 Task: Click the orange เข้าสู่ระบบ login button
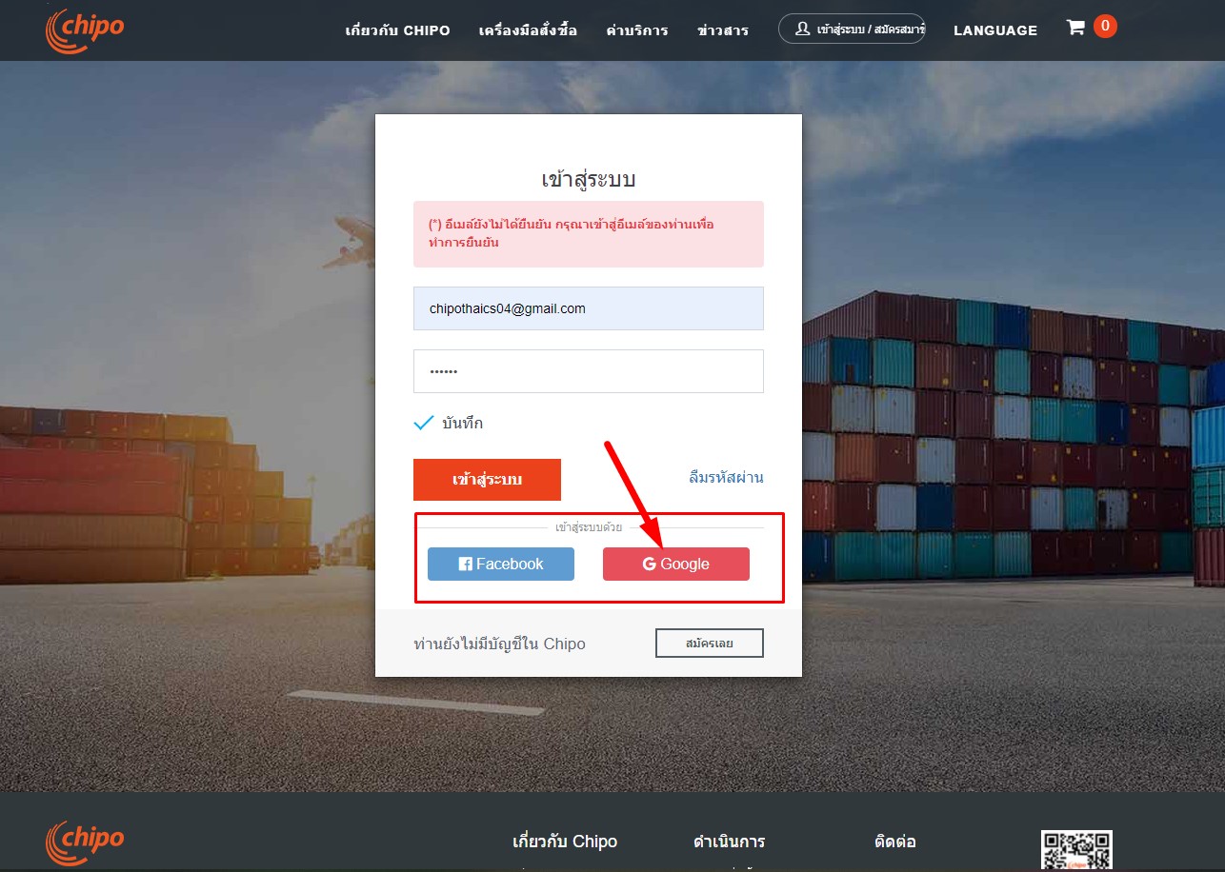click(487, 479)
